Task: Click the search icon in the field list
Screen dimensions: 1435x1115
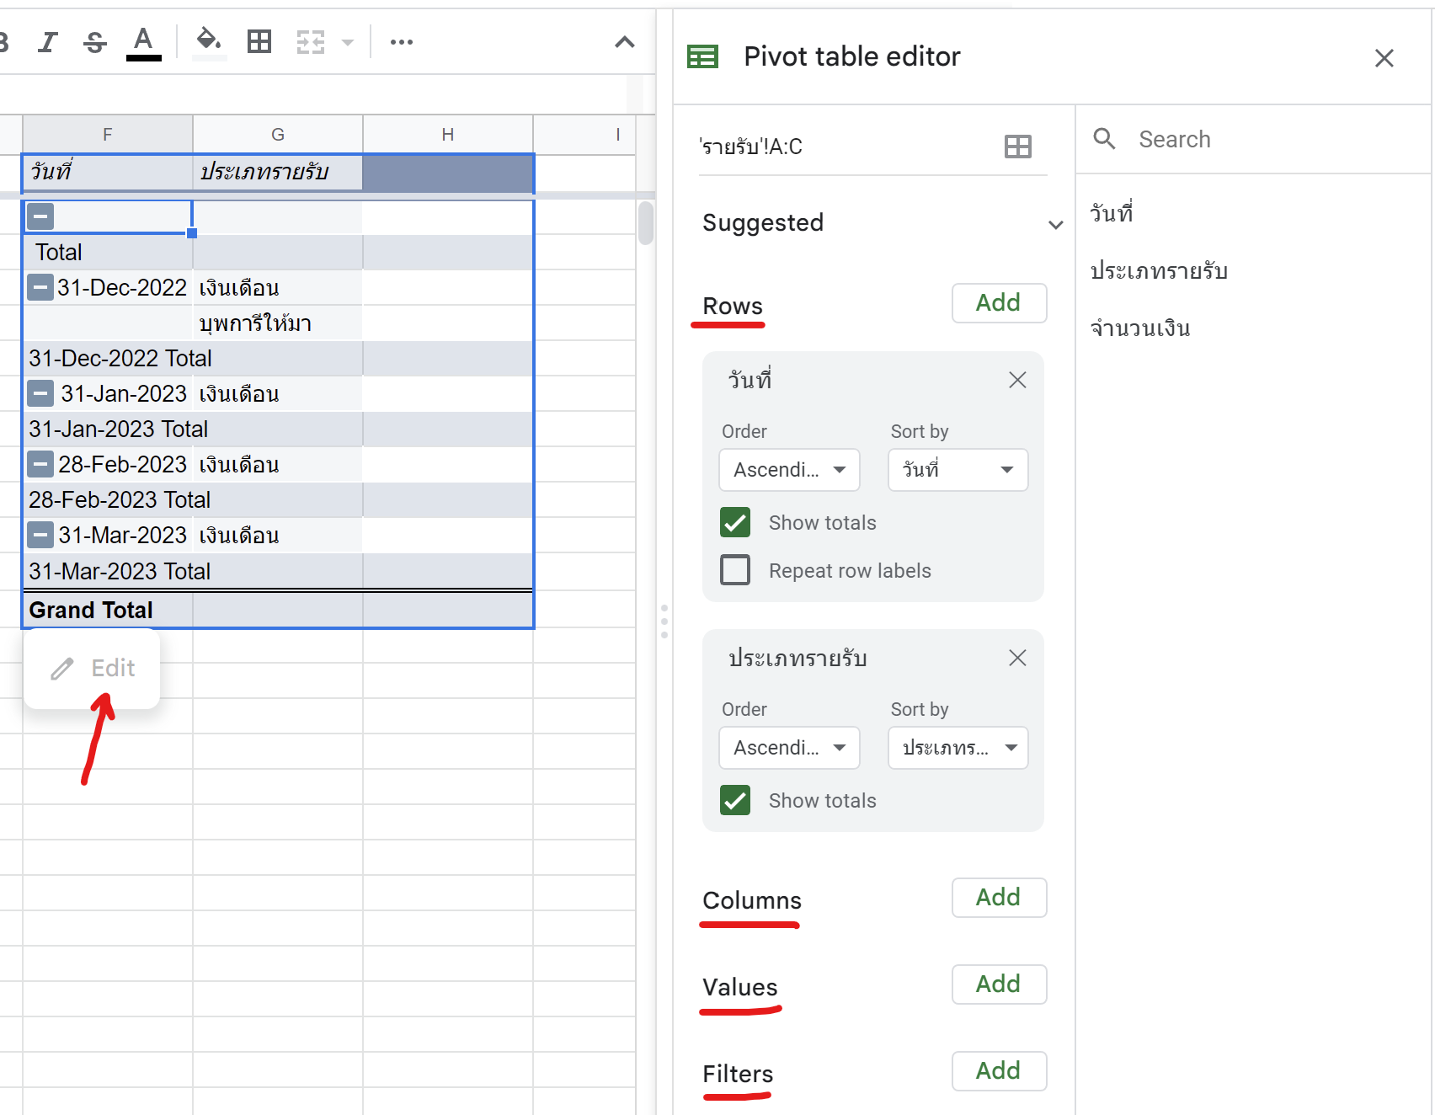Action: point(1104,139)
